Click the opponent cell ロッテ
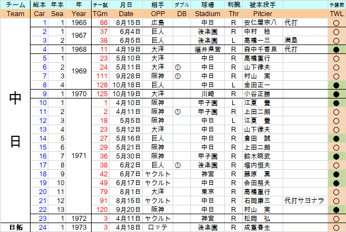346x232 pixels. pos(158,228)
